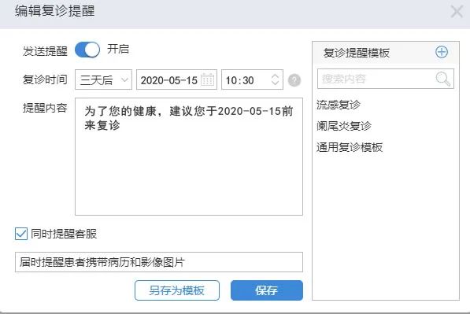Click the 开启 label beside the switch
470x314 pixels.
(x=118, y=49)
